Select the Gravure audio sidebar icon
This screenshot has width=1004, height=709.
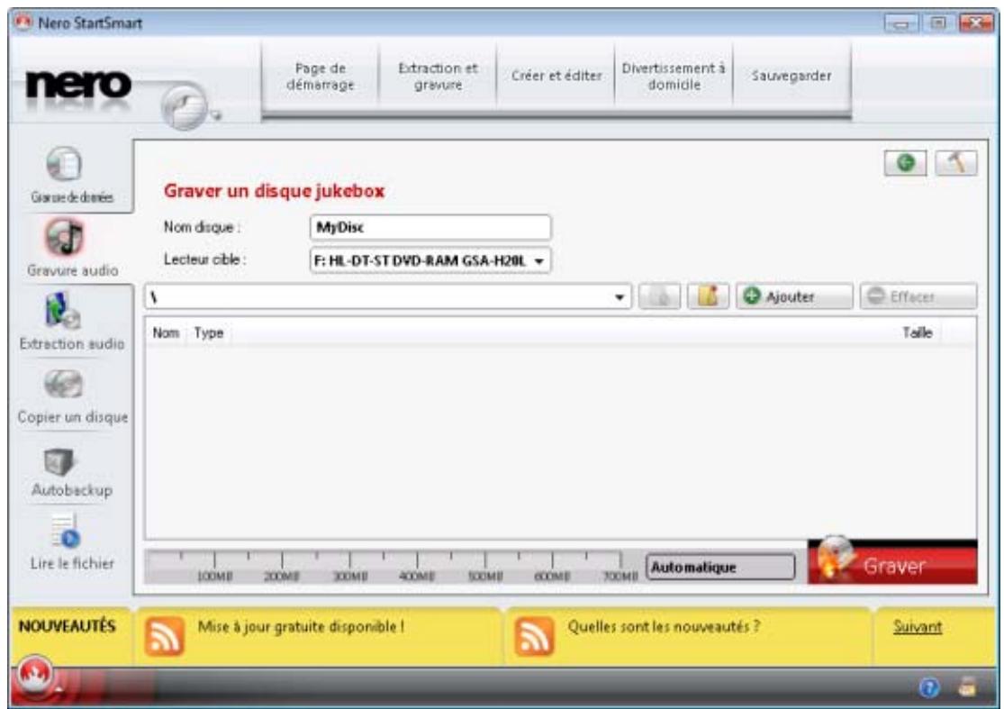pos(64,237)
